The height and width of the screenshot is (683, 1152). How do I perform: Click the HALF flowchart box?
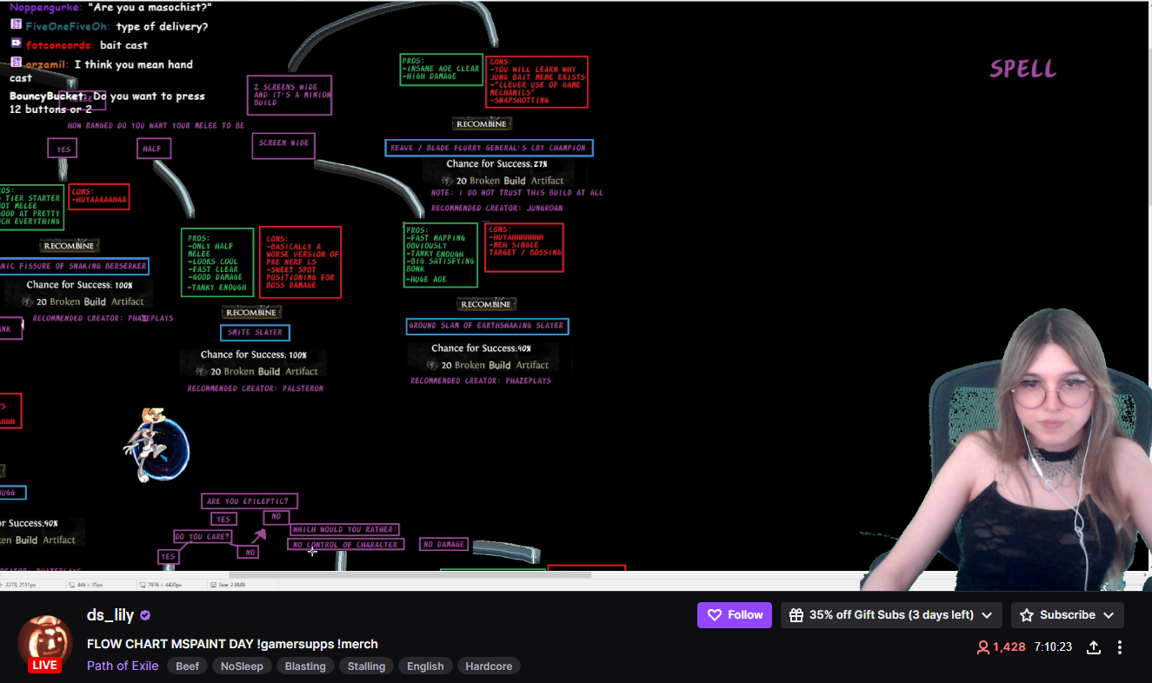point(153,149)
